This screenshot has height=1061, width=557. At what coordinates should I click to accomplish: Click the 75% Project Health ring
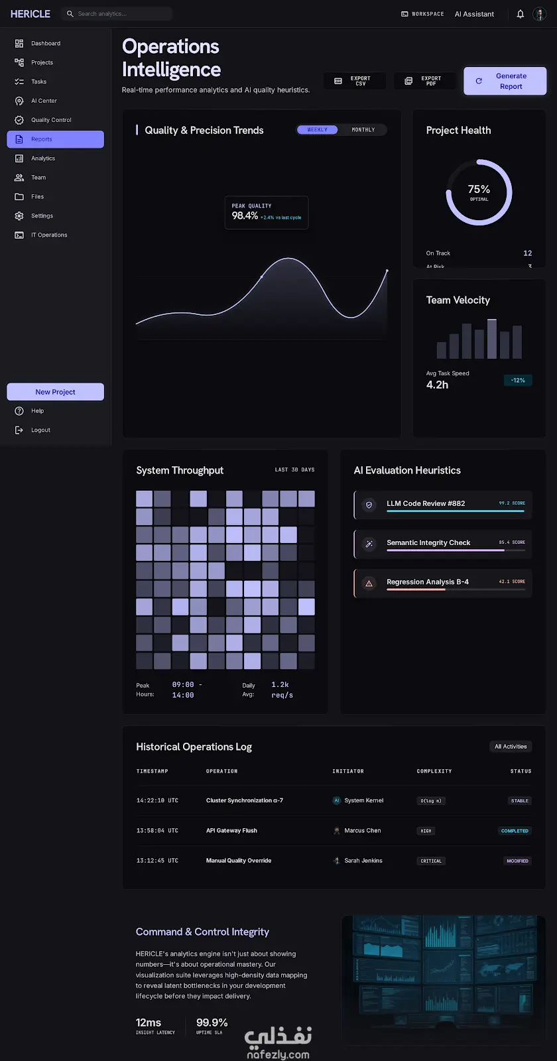click(x=479, y=192)
